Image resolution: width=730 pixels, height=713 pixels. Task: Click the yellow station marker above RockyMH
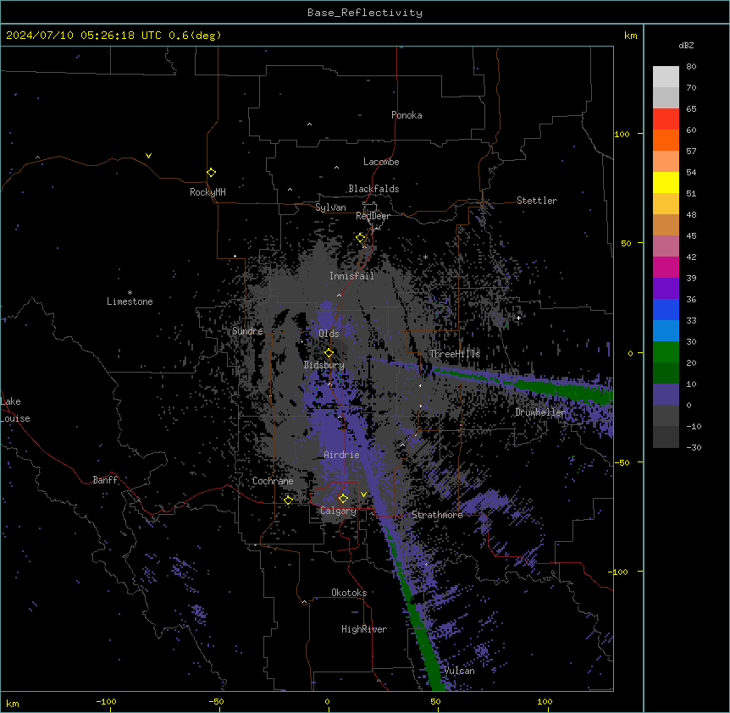(x=212, y=173)
